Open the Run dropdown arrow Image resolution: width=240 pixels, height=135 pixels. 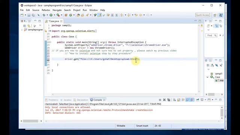coord(54,15)
